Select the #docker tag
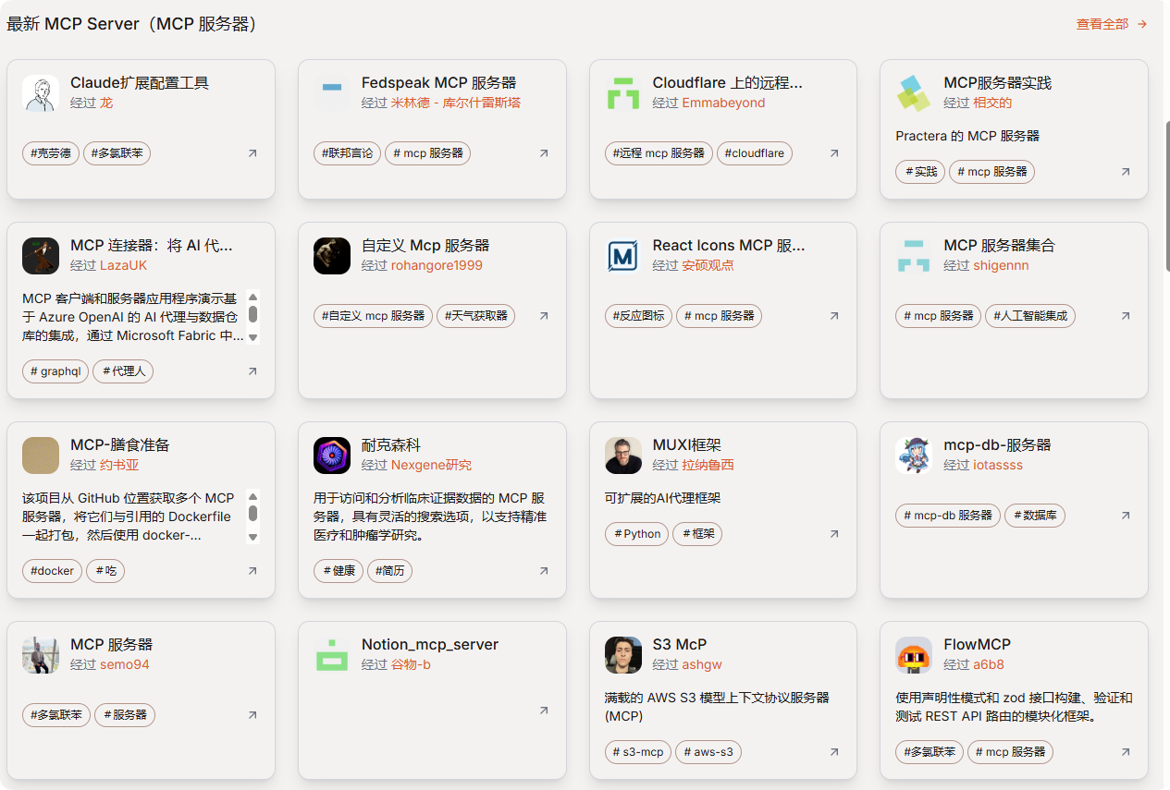The image size is (1170, 790). tap(52, 571)
